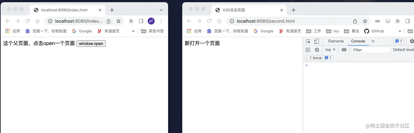Open home page in left window
The height and width of the screenshot is (133, 414).
tap(38, 21)
